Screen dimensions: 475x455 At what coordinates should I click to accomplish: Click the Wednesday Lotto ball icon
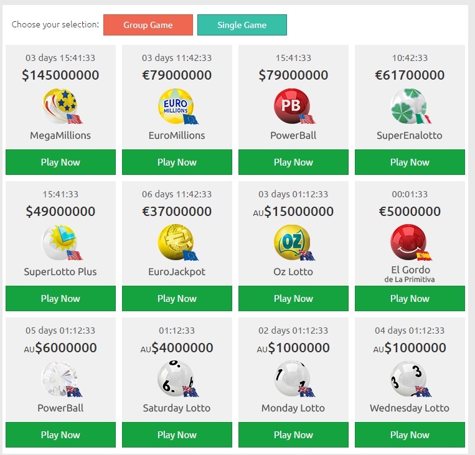409,378
